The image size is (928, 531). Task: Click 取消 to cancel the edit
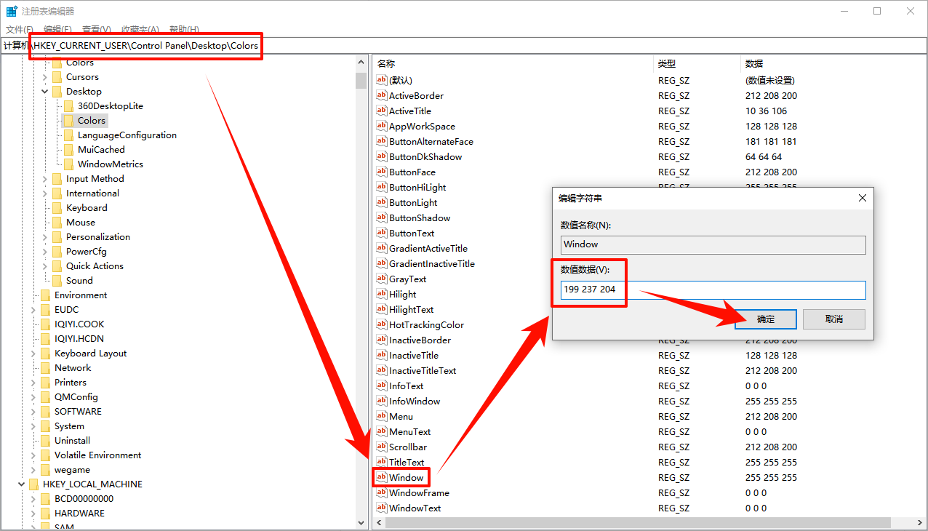tap(834, 319)
